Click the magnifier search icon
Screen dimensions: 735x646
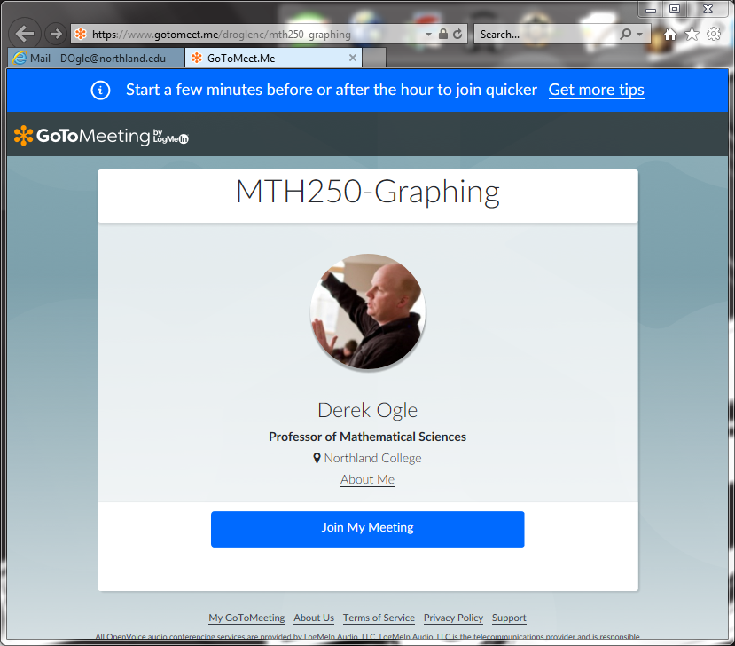click(626, 34)
